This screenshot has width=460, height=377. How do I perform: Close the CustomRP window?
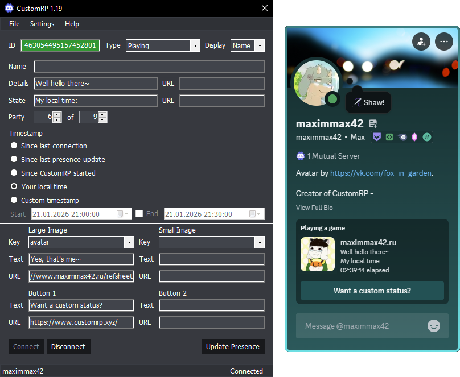click(265, 8)
